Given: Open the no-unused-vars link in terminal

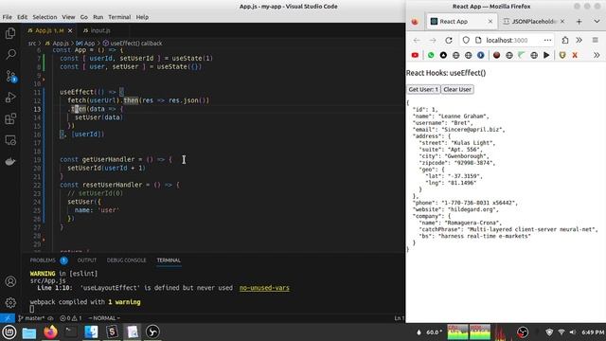Looking at the screenshot, I should [x=264, y=288].
